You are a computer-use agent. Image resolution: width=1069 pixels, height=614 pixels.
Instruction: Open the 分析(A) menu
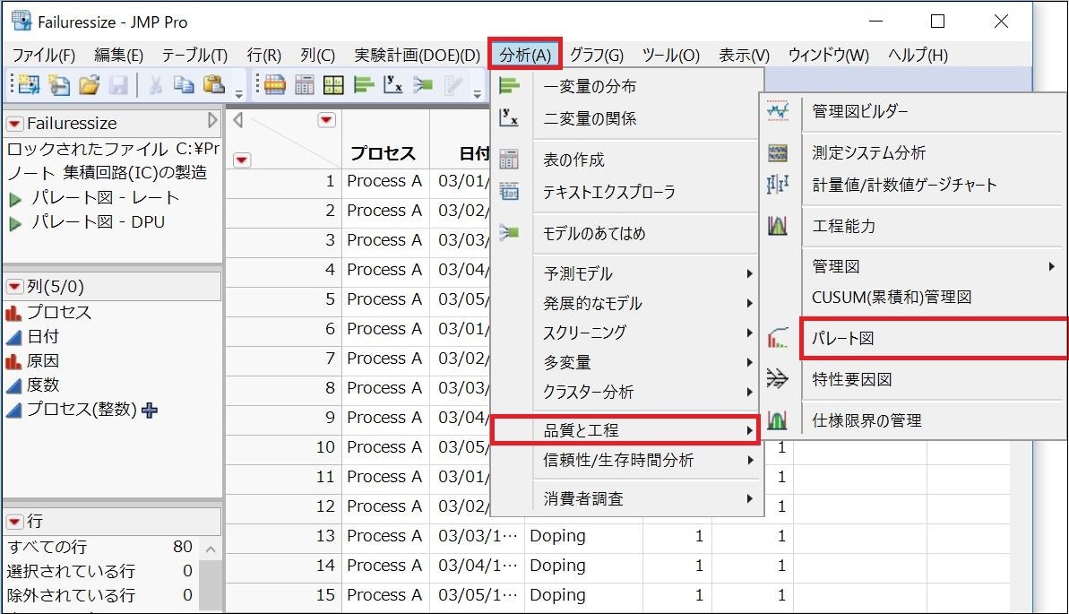point(525,55)
